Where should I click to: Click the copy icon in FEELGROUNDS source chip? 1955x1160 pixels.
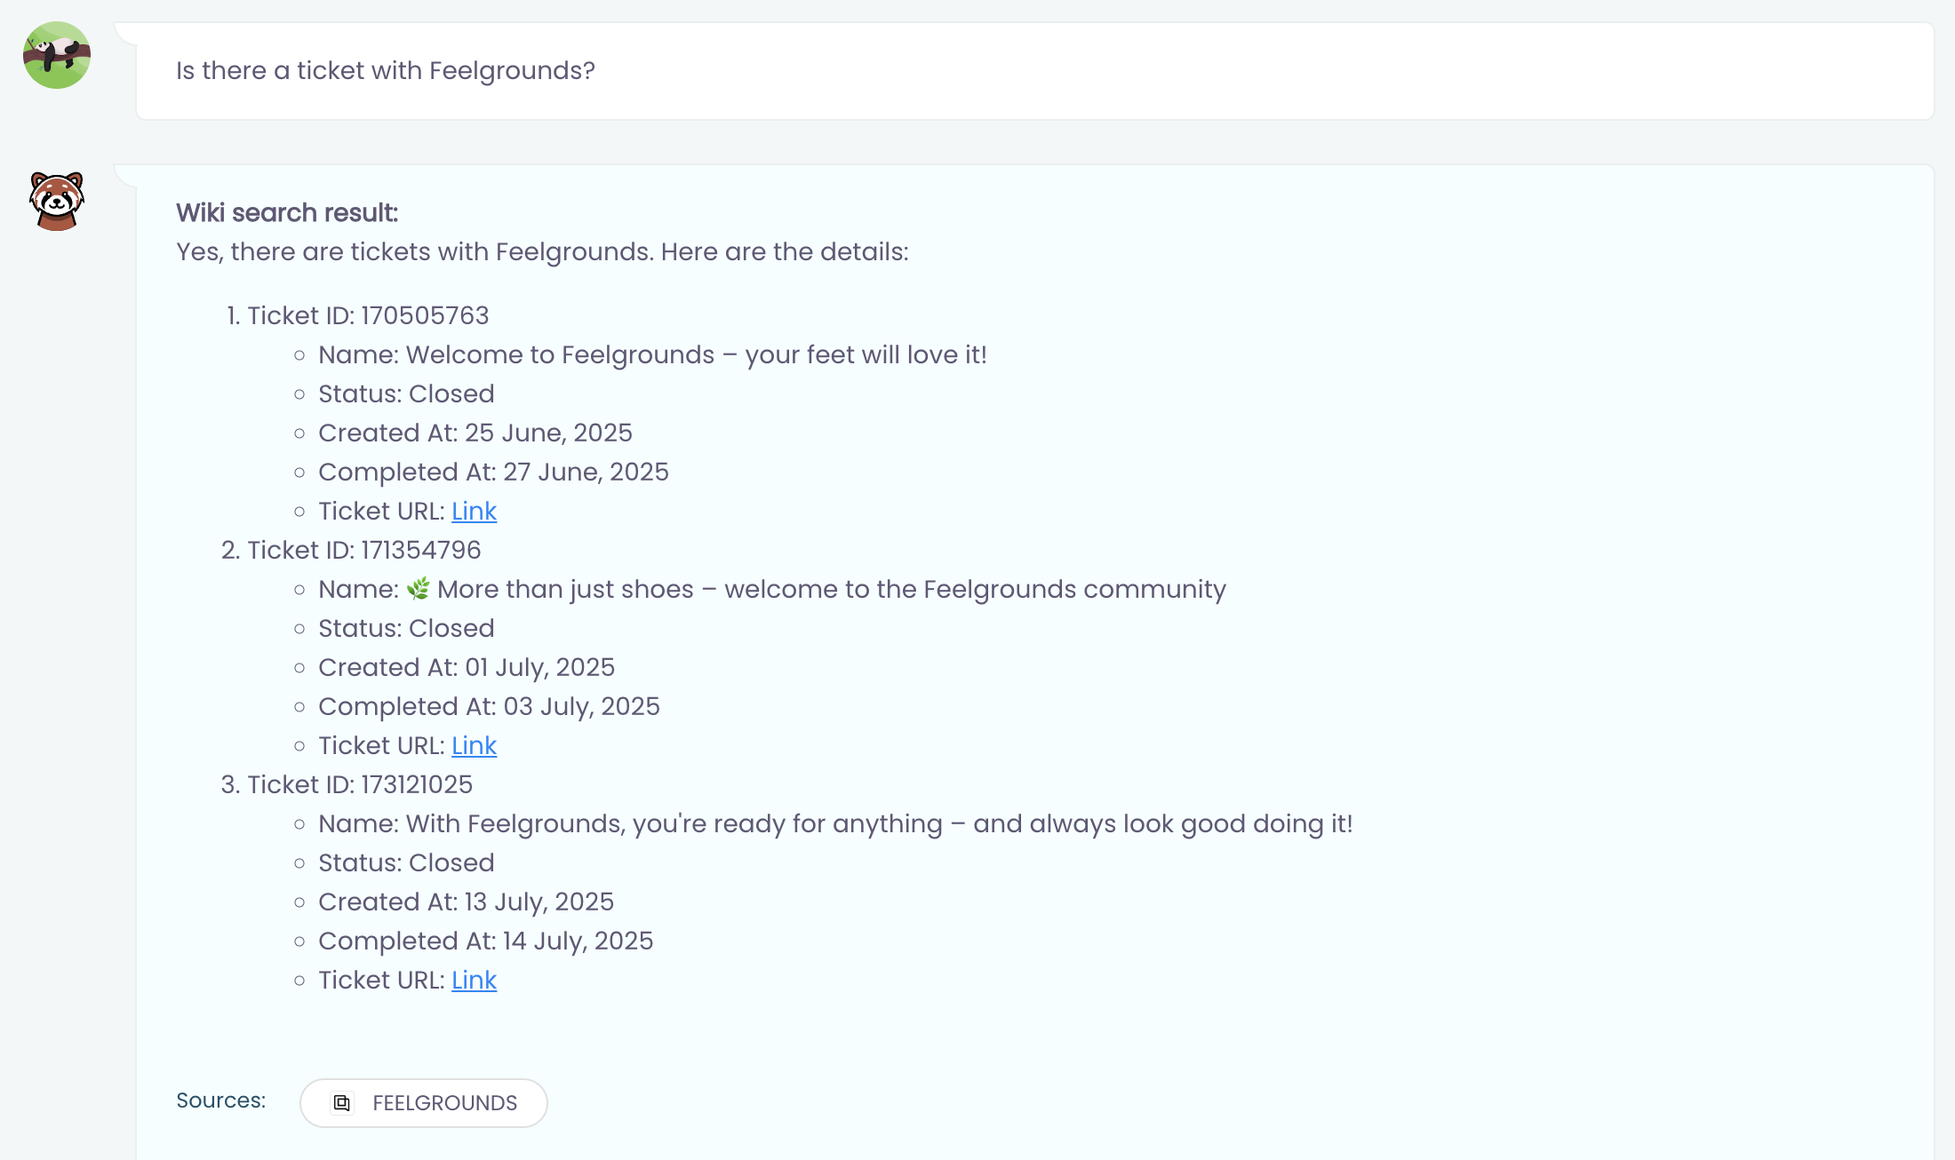342,1103
